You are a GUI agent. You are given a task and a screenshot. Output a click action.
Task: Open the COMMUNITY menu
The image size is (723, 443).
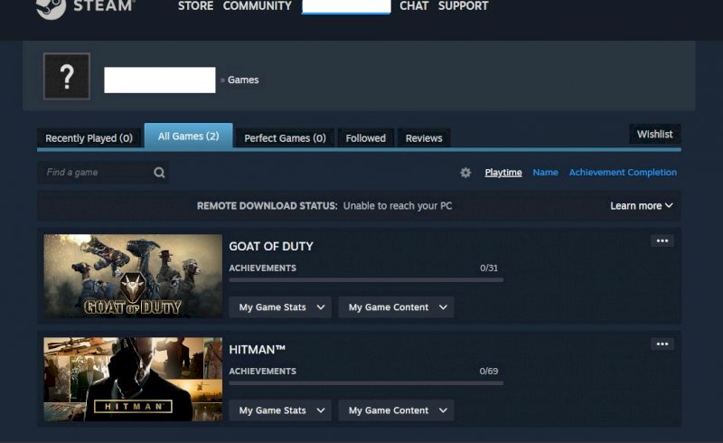point(258,6)
